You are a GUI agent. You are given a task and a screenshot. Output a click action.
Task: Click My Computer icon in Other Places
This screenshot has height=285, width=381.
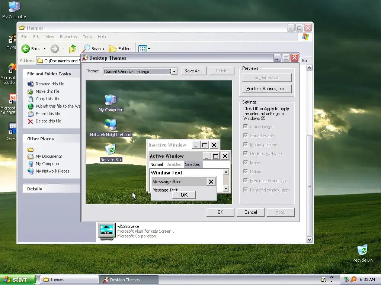click(x=31, y=164)
